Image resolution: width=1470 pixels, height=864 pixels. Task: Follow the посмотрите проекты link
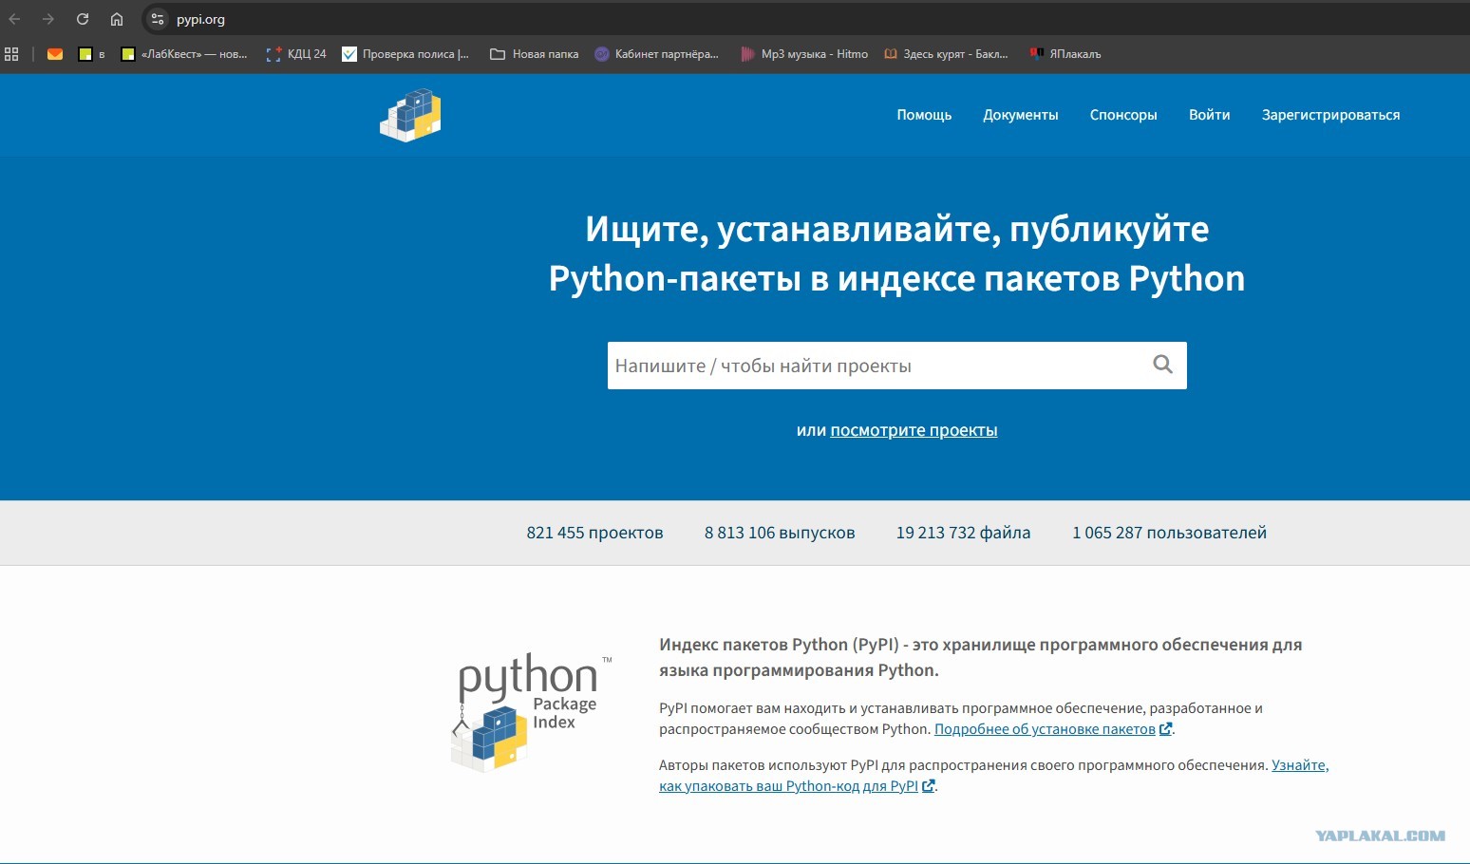click(x=914, y=430)
